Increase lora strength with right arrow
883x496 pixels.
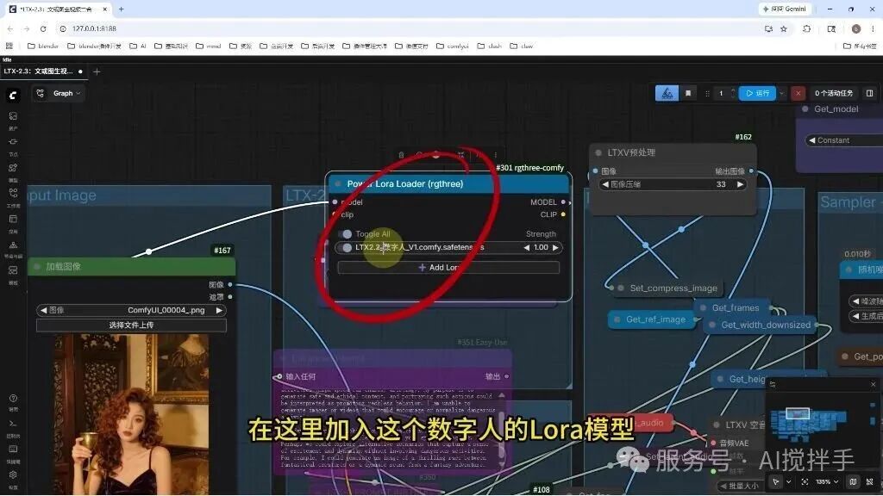(555, 247)
